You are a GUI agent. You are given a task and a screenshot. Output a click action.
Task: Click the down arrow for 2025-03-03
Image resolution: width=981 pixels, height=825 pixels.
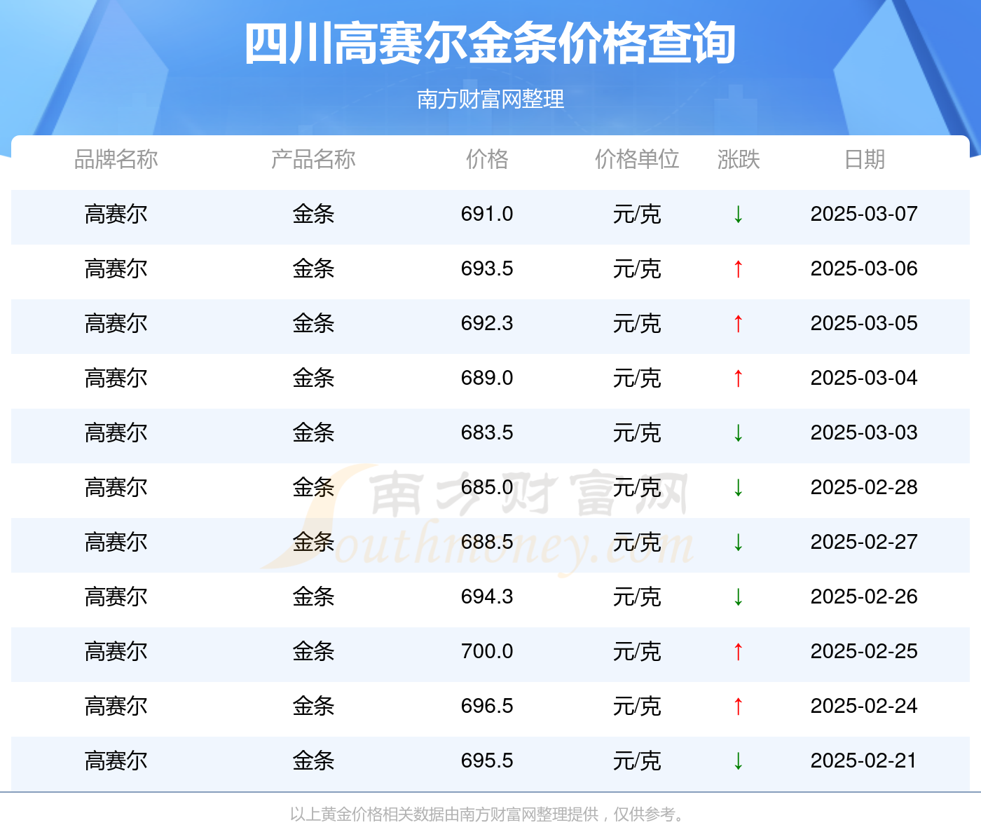coord(738,432)
